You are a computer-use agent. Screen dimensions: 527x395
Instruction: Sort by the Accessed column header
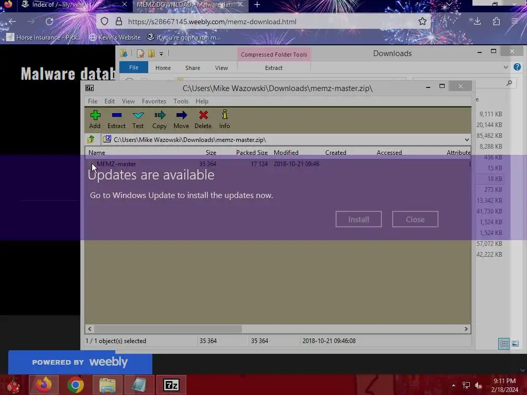(389, 152)
